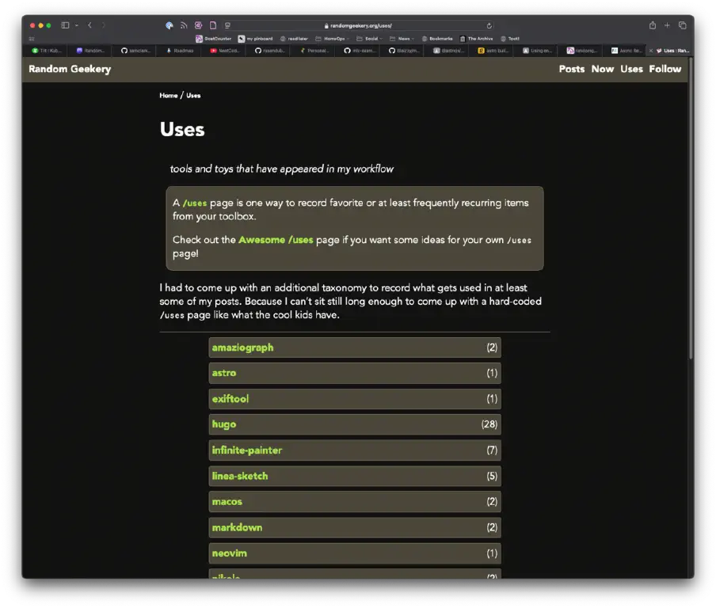
Task: Switch to the Personal tab
Action: pyautogui.click(x=314, y=51)
